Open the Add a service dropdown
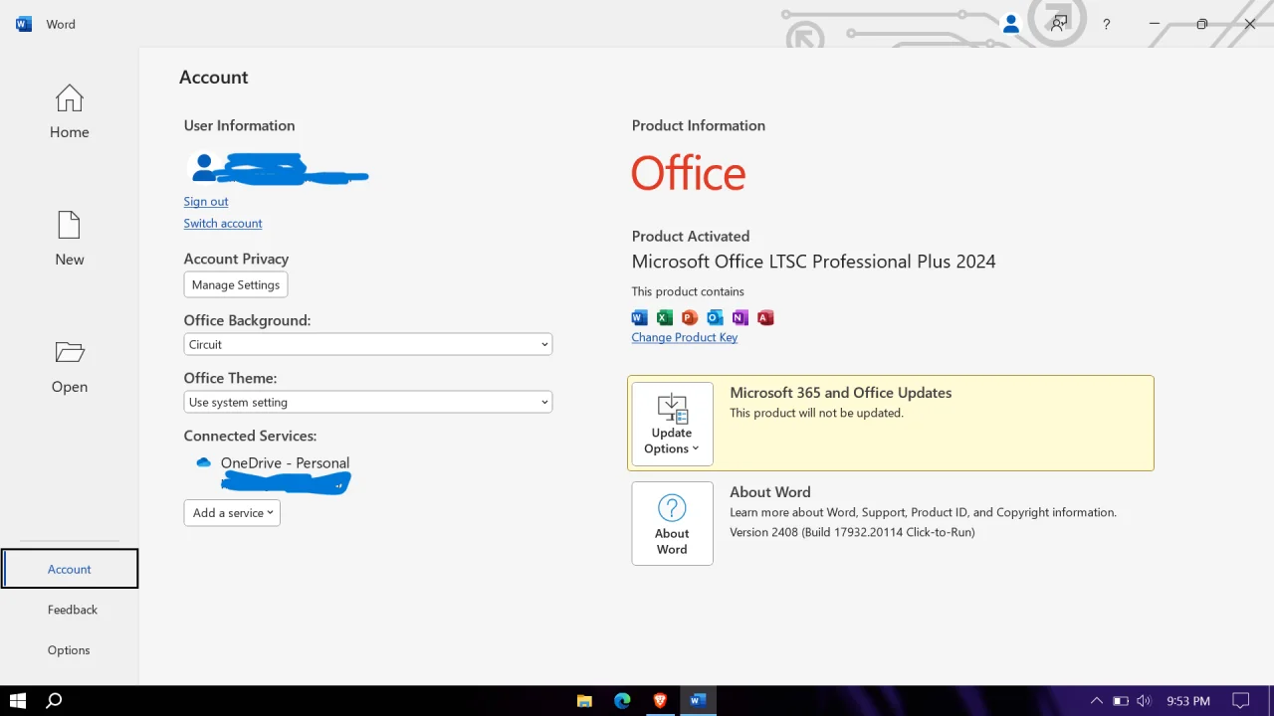The height and width of the screenshot is (716, 1274). 232,513
